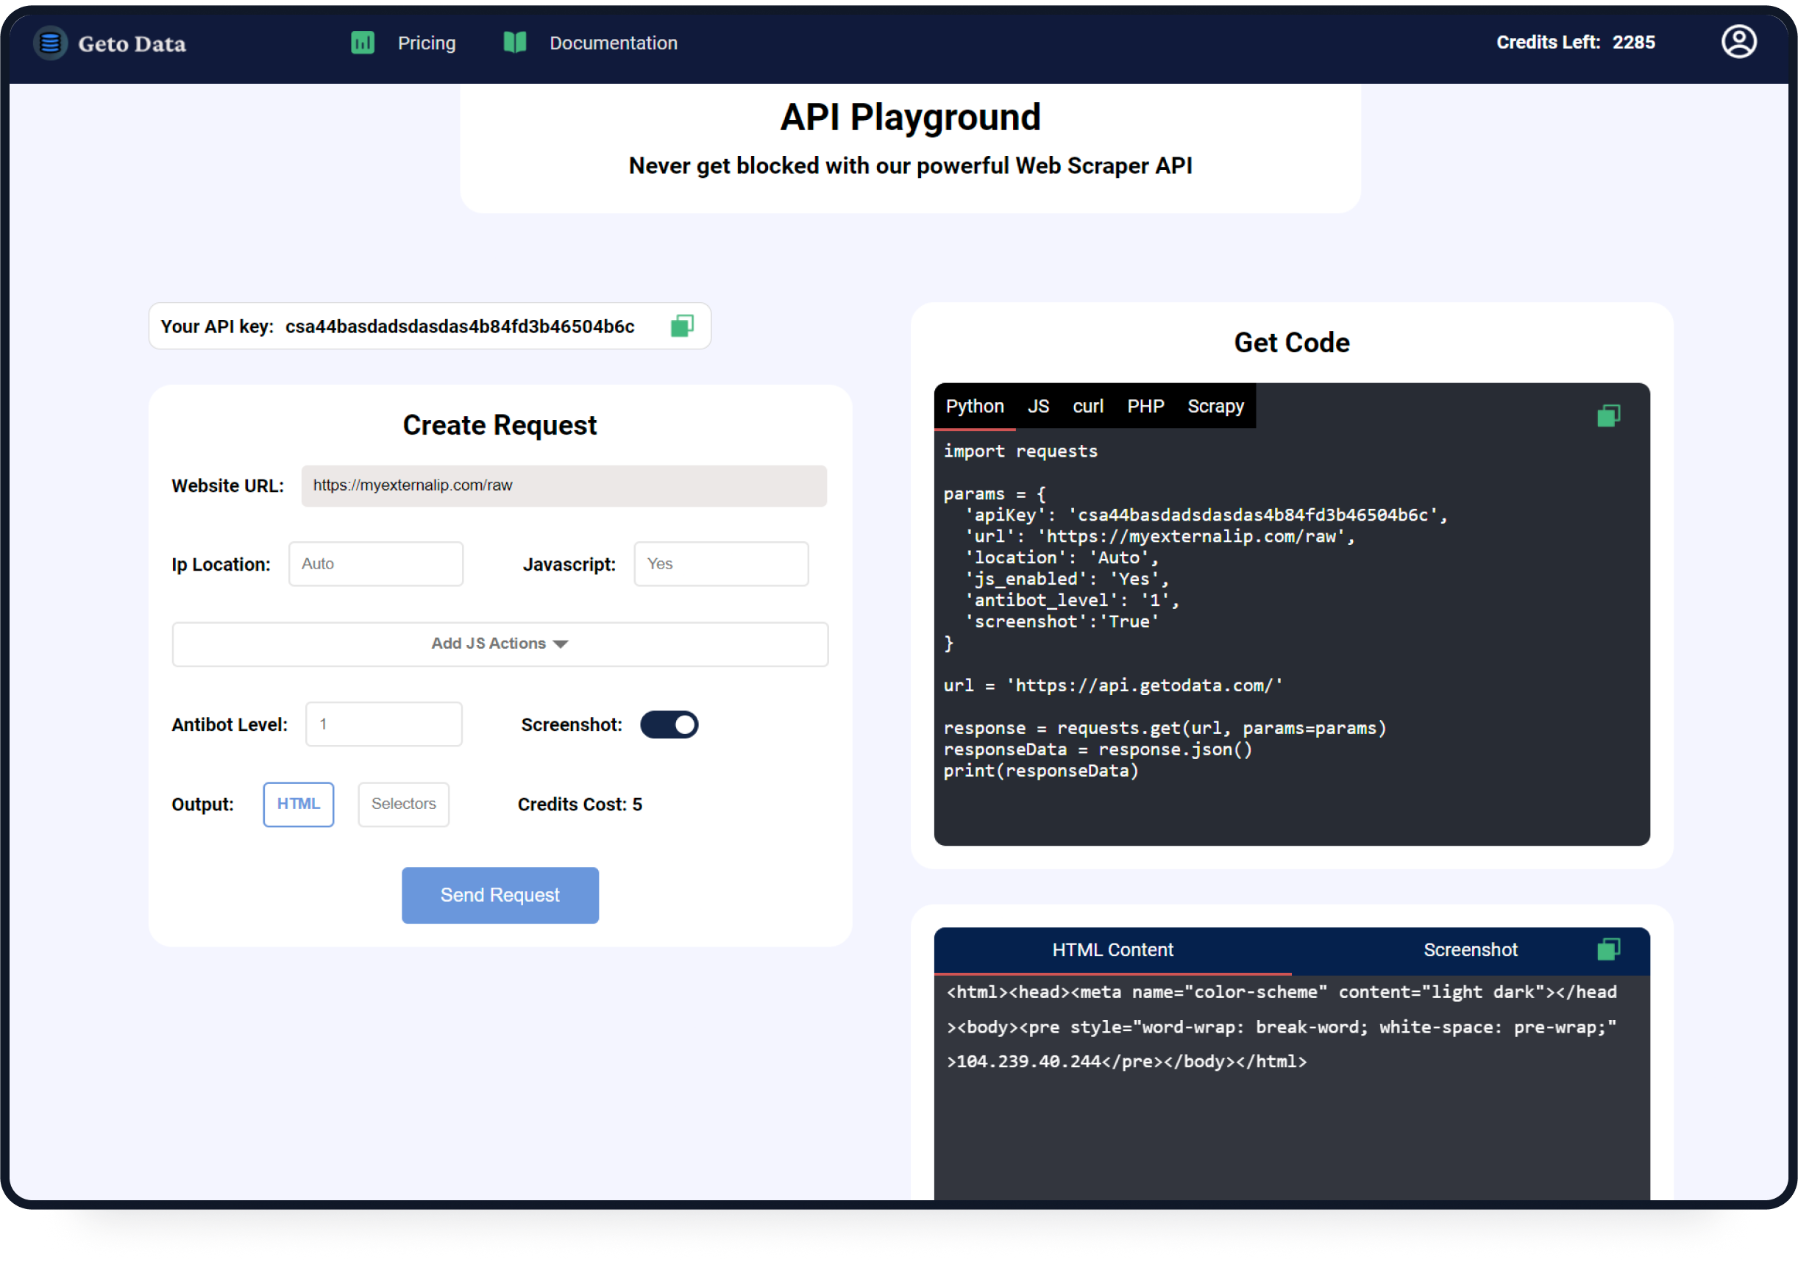1798x1262 pixels.
Task: Switch to the Python code tab
Action: pyautogui.click(x=975, y=406)
